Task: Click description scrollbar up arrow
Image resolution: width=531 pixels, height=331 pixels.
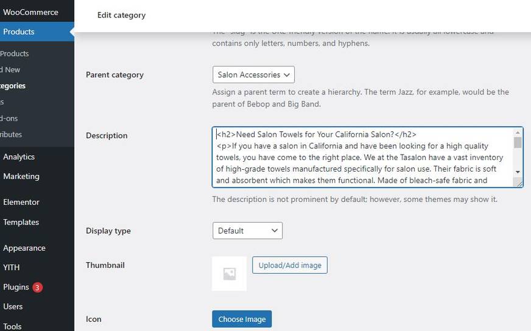Action: click(x=518, y=132)
